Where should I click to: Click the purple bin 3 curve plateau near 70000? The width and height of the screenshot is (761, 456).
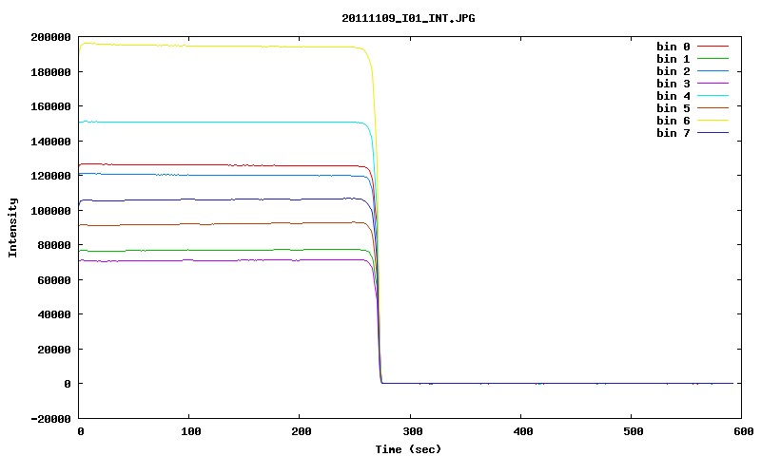[x=219, y=260]
